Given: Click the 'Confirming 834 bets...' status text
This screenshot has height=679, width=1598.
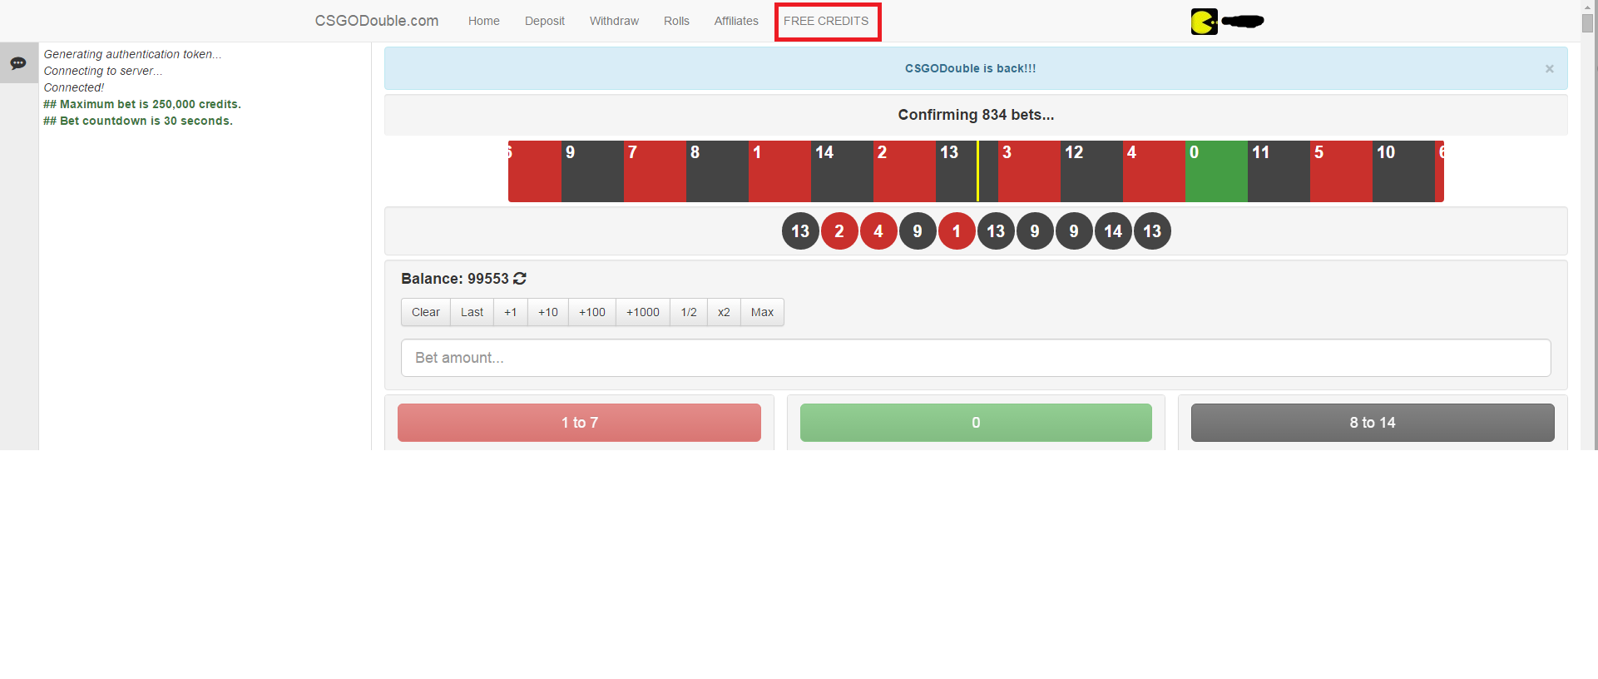Looking at the screenshot, I should pos(976,115).
